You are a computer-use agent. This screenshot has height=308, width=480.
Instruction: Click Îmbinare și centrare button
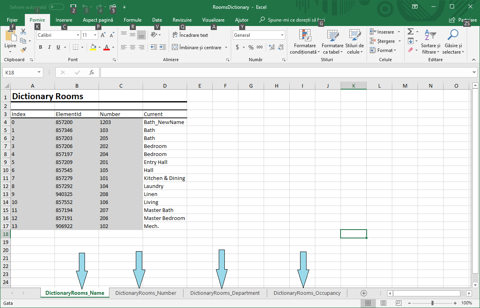pos(197,47)
